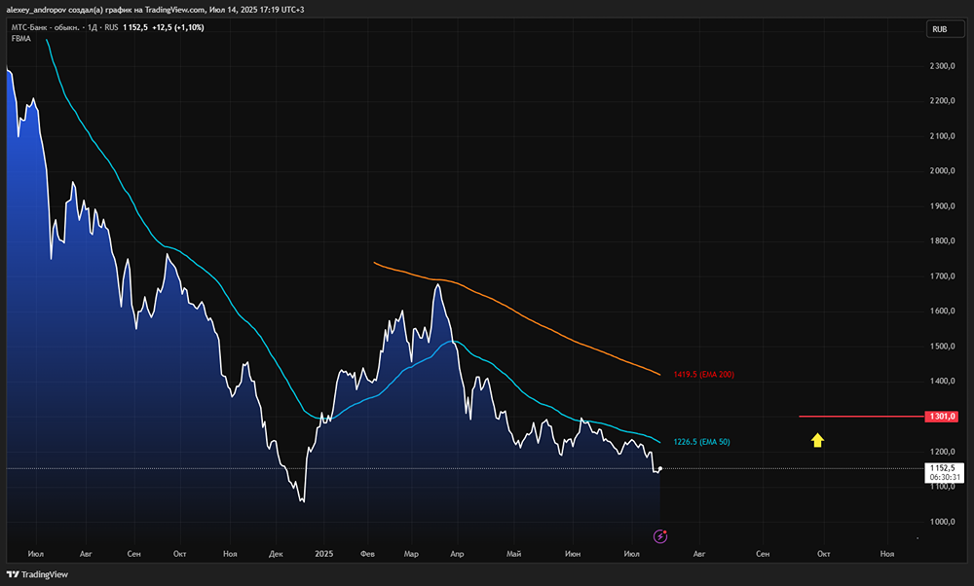Click the FBMA indicator label

pos(21,39)
